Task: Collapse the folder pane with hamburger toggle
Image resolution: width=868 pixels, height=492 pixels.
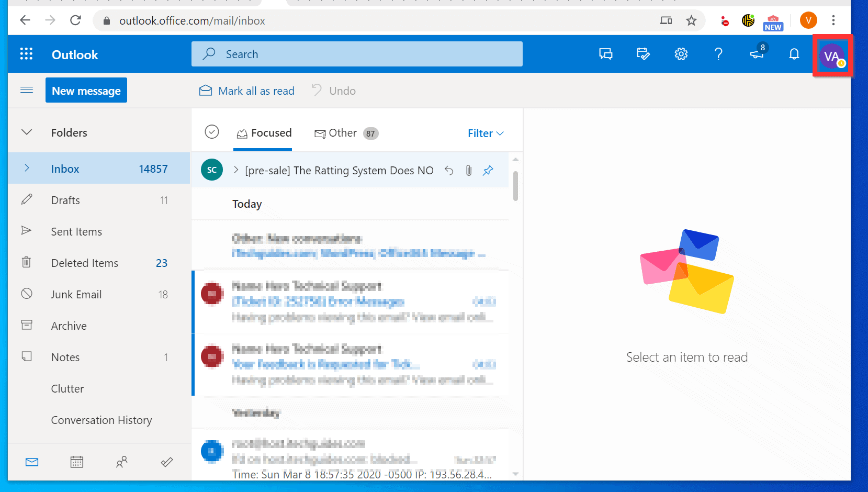Action: (27, 90)
